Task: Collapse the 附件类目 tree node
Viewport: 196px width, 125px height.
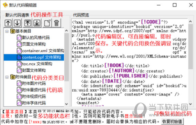Action: (7, 77)
